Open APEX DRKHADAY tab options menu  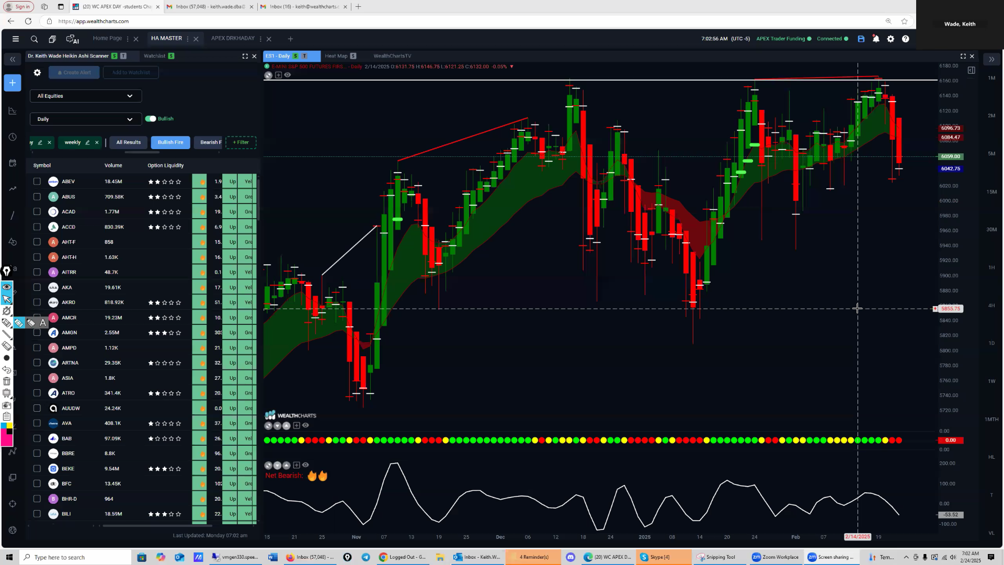260,39
